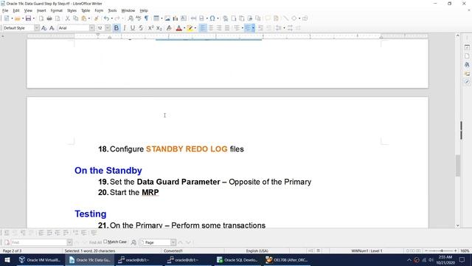Toggle Italic formatting
The height and width of the screenshot is (266, 472).
tap(125, 28)
